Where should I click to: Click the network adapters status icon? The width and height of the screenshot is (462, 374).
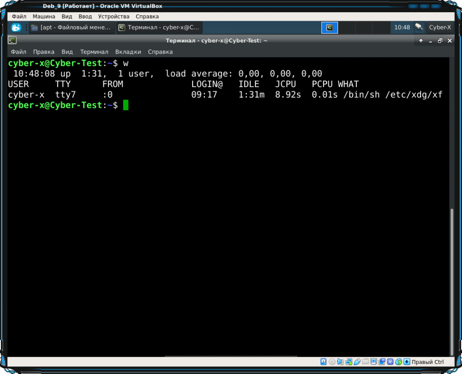tap(349, 362)
